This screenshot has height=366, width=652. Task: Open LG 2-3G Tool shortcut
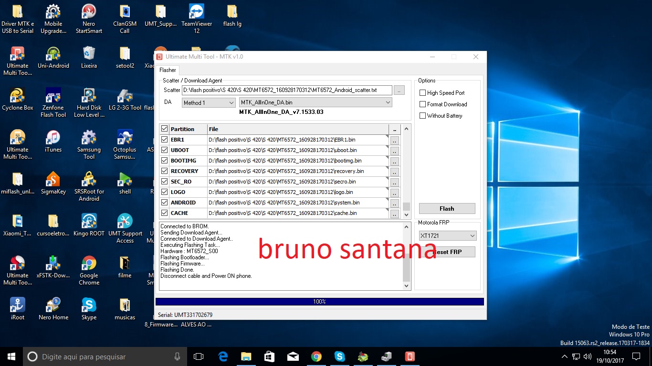[125, 100]
